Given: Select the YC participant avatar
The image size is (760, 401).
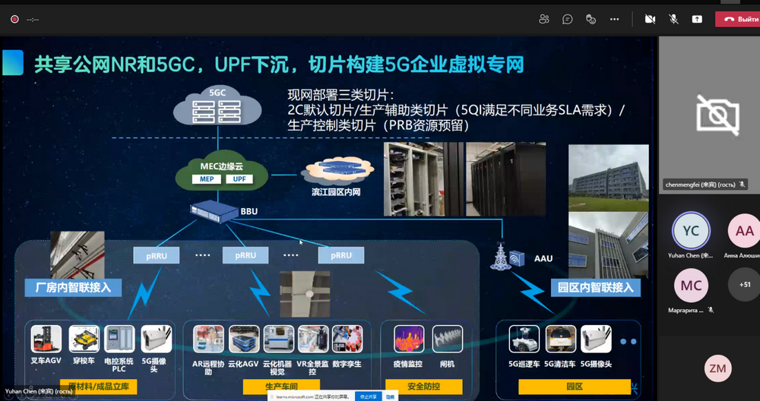Looking at the screenshot, I should (691, 231).
